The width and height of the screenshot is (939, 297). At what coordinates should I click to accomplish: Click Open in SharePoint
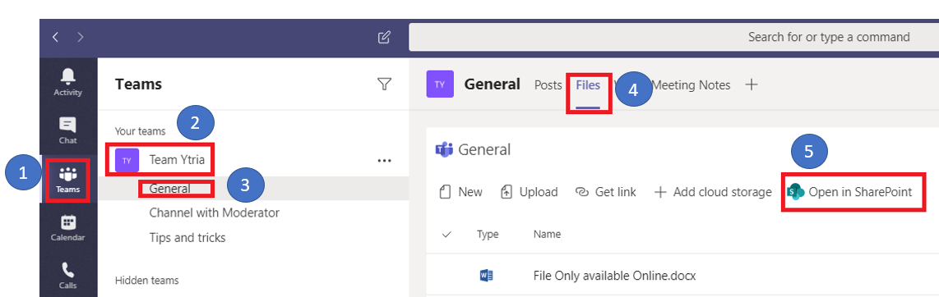(x=849, y=192)
